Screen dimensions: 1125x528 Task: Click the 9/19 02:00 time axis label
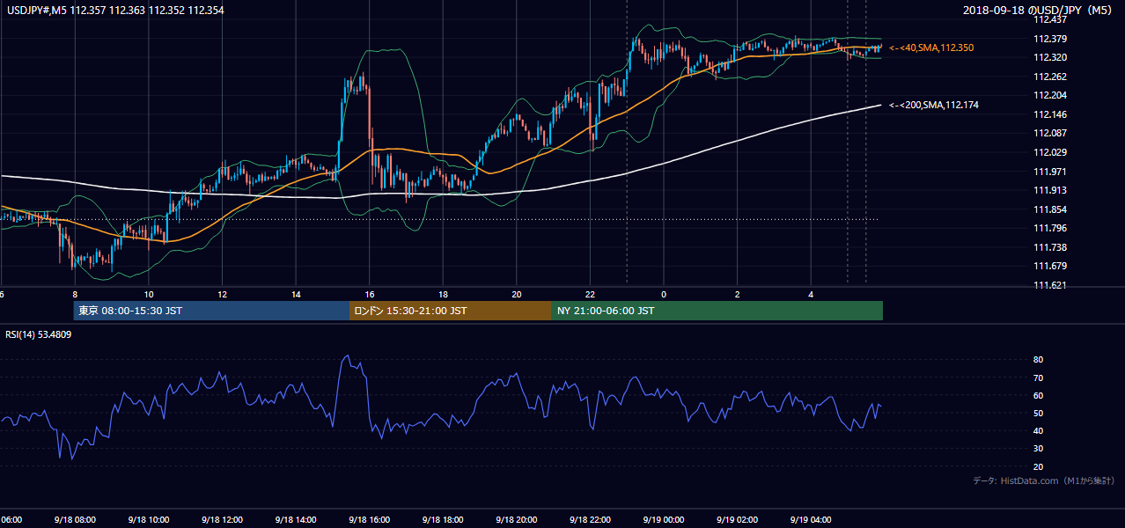(737, 519)
